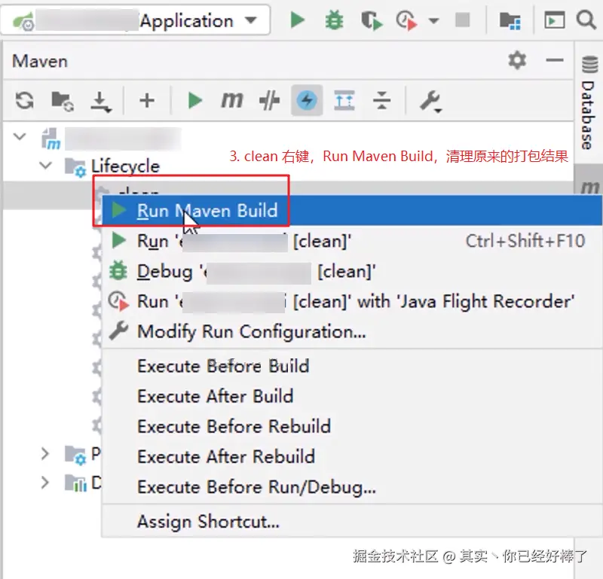Choose Execute After Build
Screen dimensions: 603x579
click(x=352, y=396)
